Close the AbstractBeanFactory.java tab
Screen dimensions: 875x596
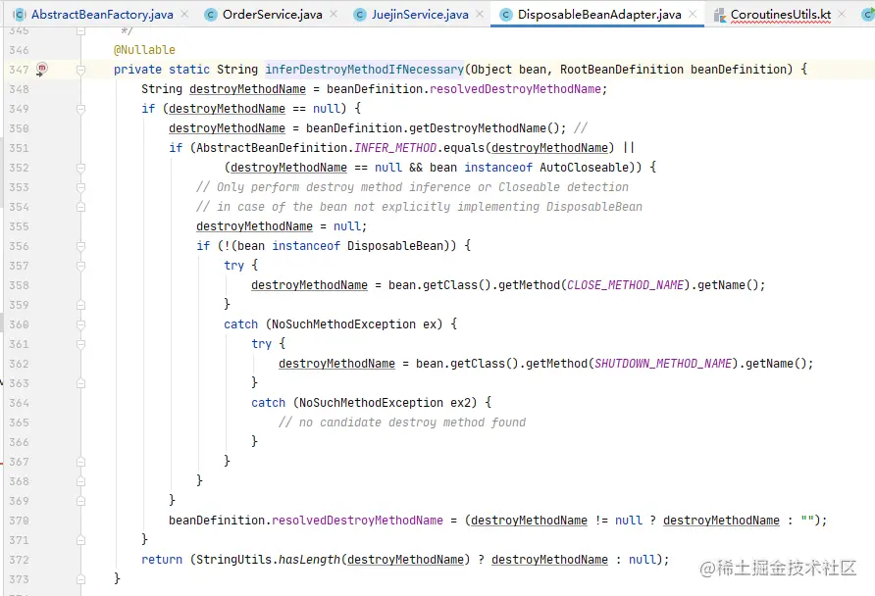[x=184, y=14]
